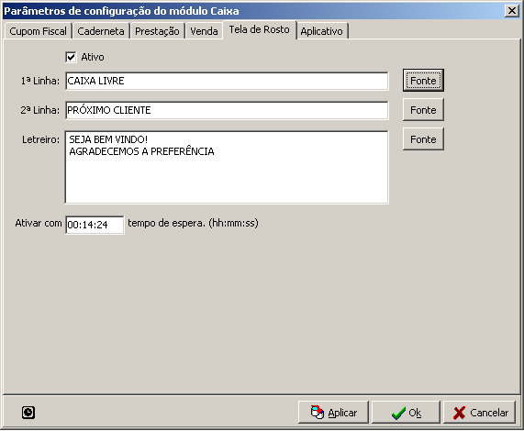
Task: Click inside the Letreiro text area
Action: pyautogui.click(x=227, y=167)
